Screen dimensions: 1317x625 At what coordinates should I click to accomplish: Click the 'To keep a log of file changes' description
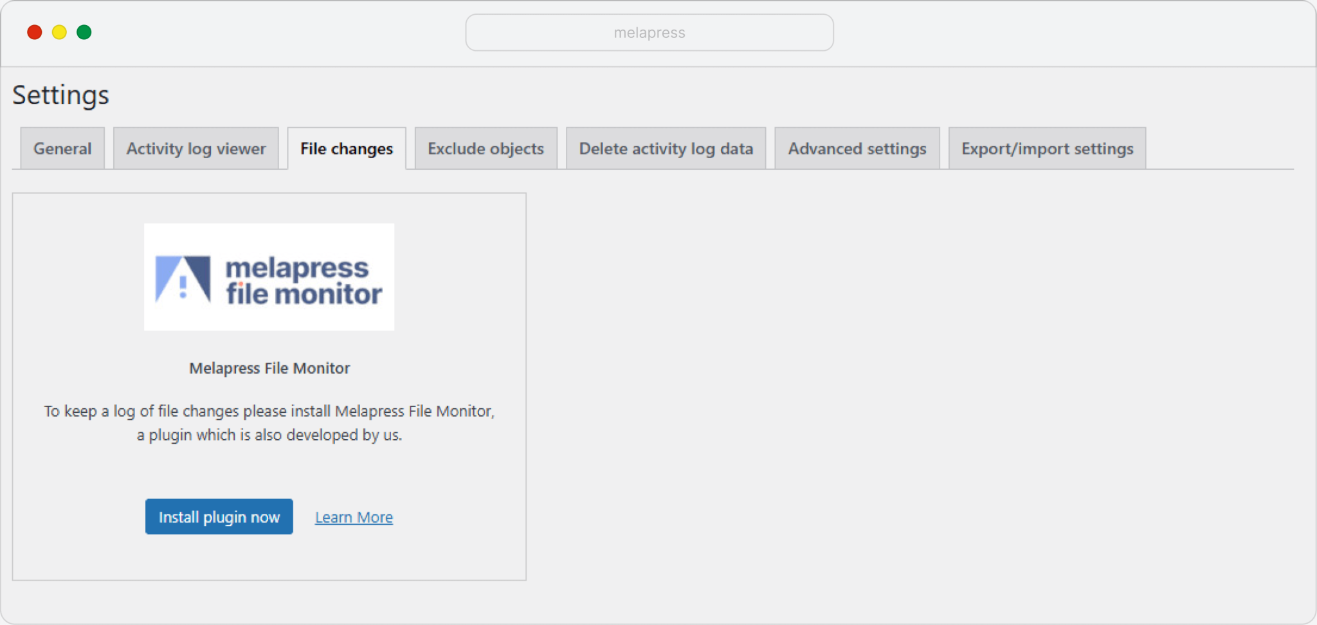coord(269,422)
